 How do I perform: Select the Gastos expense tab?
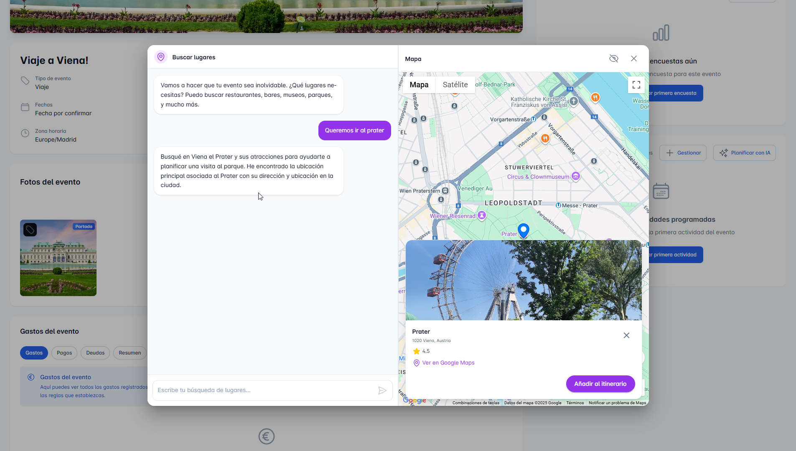pos(34,353)
